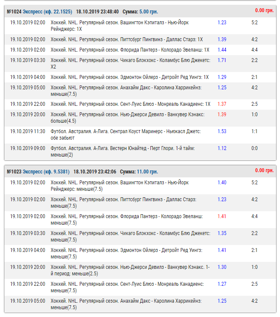Click date 19.10.2019 11:30

pyautogui.click(x=28, y=131)
